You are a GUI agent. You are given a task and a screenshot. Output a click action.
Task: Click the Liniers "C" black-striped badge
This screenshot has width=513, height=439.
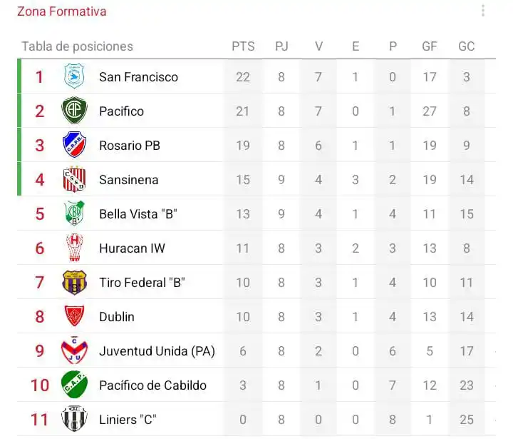pyautogui.click(x=74, y=419)
